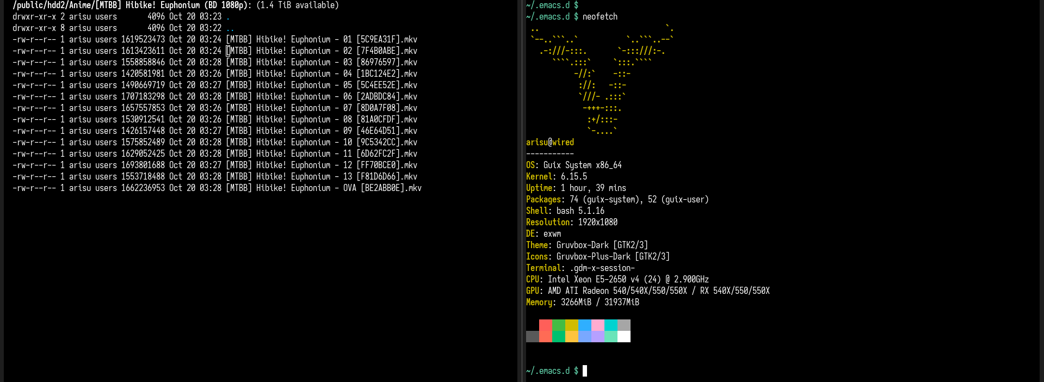The width and height of the screenshot is (1044, 382).
Task: Click the Guix ASCII logo
Action: coord(602,79)
